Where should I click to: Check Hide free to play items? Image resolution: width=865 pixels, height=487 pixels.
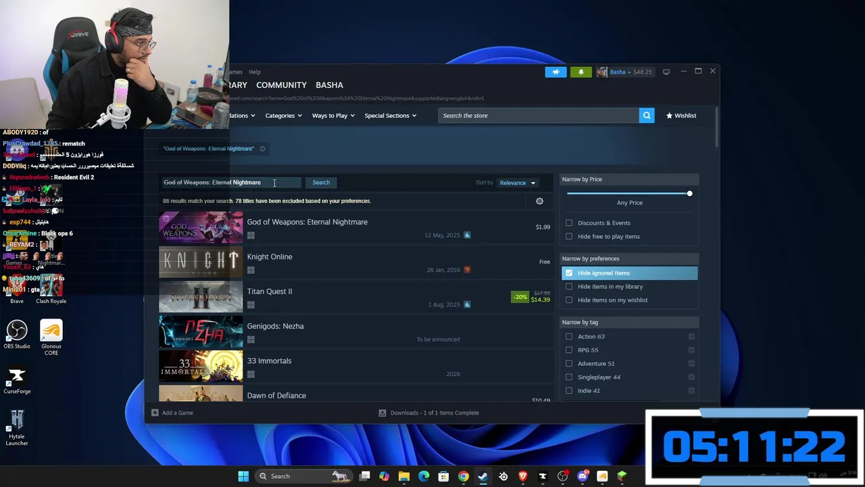coord(569,236)
